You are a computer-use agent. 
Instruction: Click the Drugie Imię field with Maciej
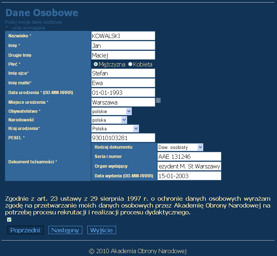click(123, 55)
